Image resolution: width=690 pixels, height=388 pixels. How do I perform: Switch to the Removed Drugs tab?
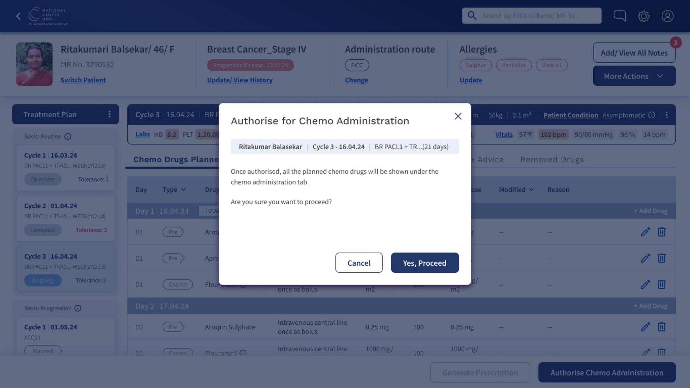552,159
